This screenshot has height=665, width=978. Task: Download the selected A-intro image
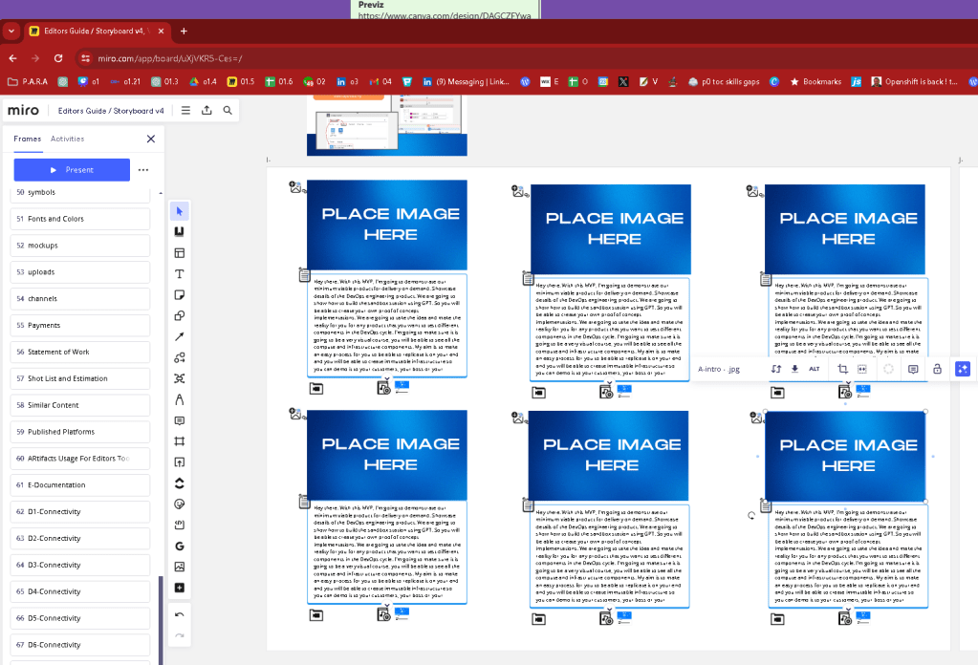794,369
